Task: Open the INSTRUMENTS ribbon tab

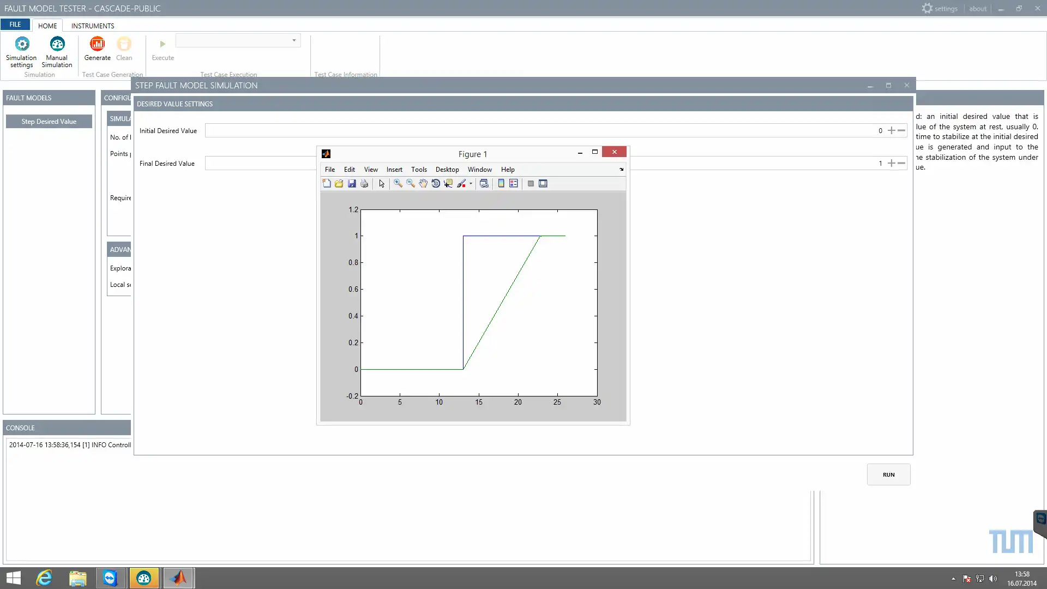Action: point(93,26)
